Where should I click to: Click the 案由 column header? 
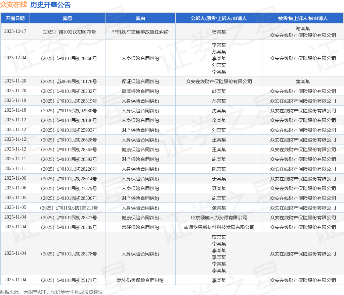pyautogui.click(x=140, y=18)
